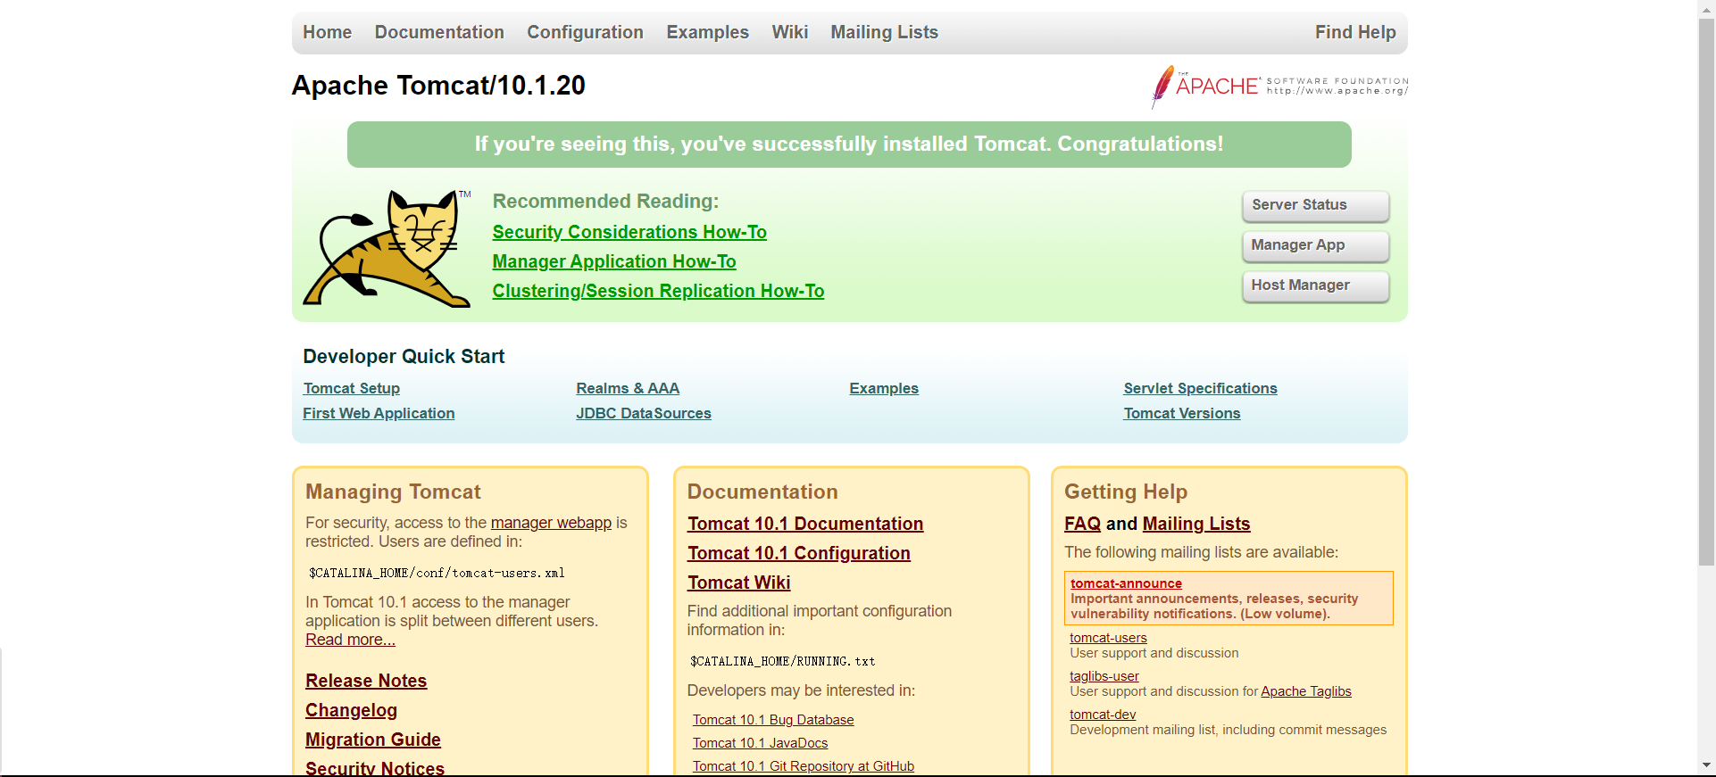Follow the First Web Application link

[379, 413]
